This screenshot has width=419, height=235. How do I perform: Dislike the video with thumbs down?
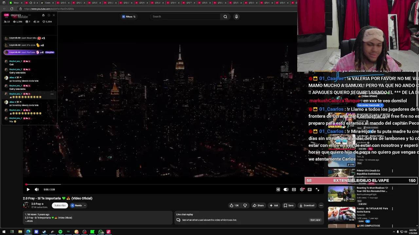[245, 205]
